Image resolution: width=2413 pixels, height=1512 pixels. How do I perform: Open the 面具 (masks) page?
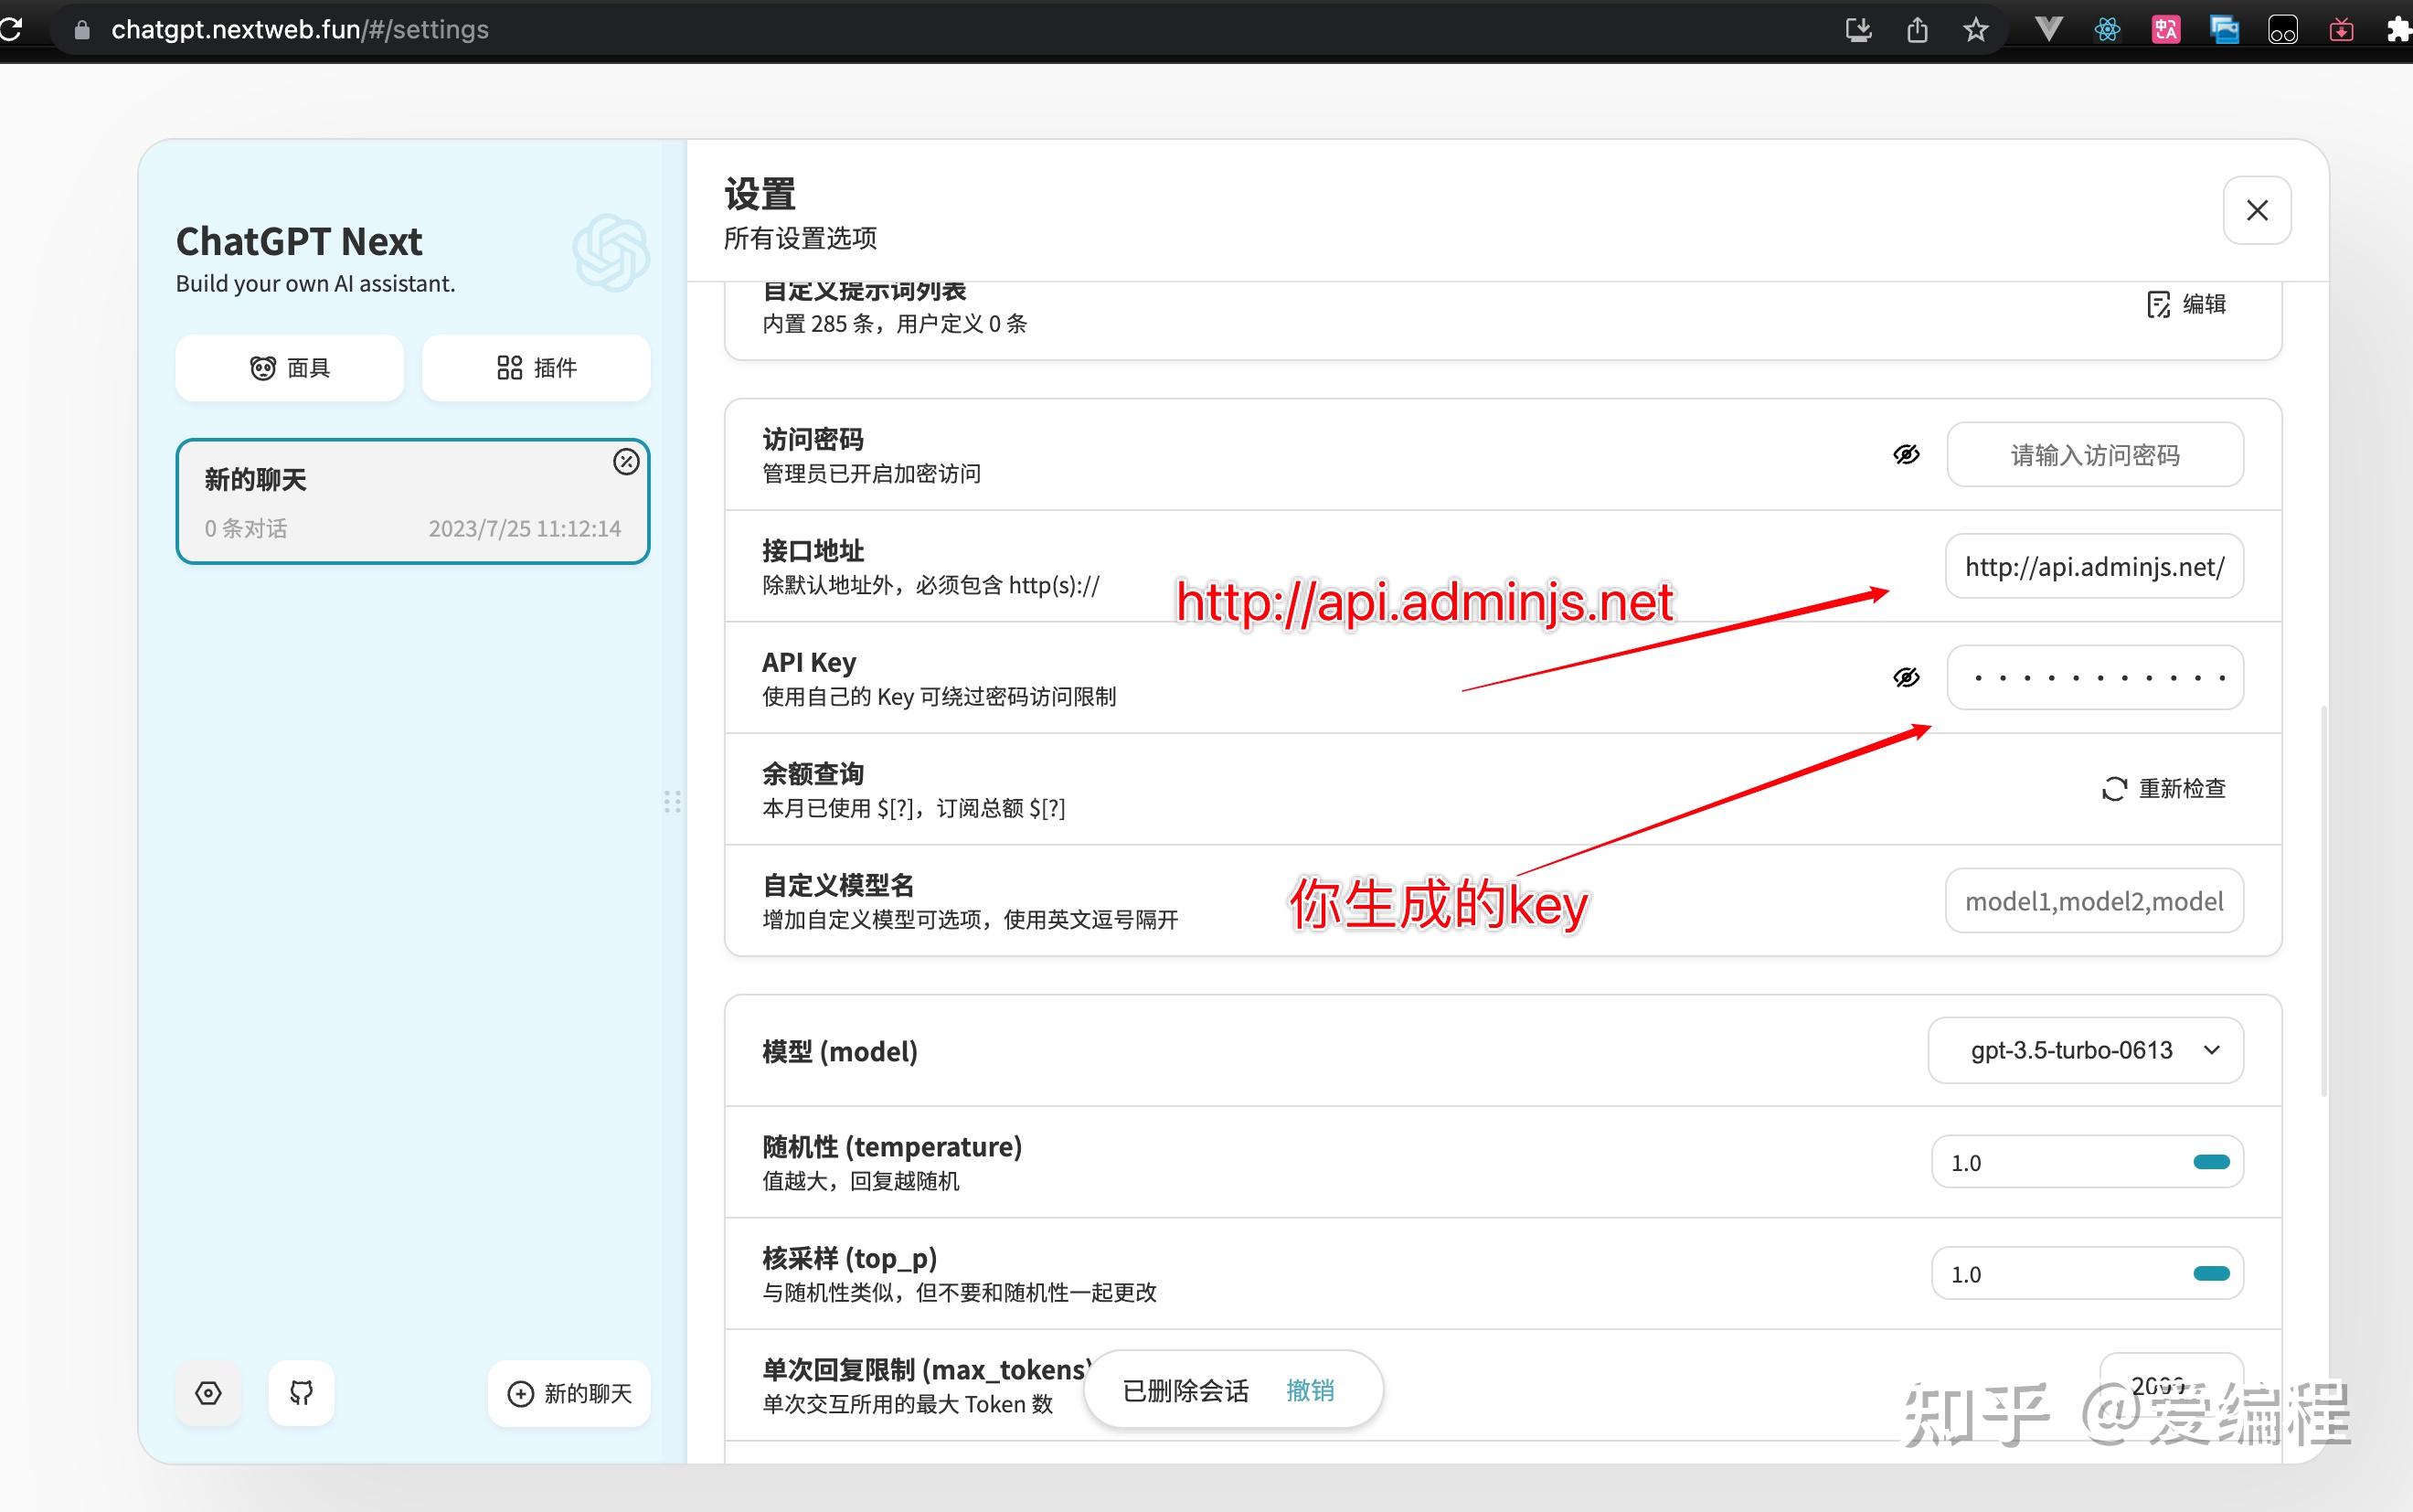click(x=290, y=368)
